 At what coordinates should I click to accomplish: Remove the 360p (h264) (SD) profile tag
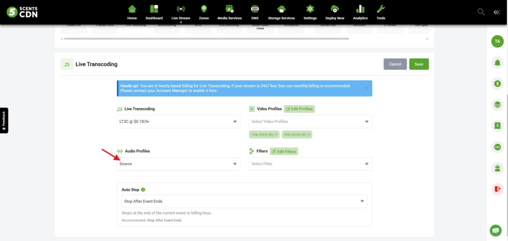tap(309, 134)
